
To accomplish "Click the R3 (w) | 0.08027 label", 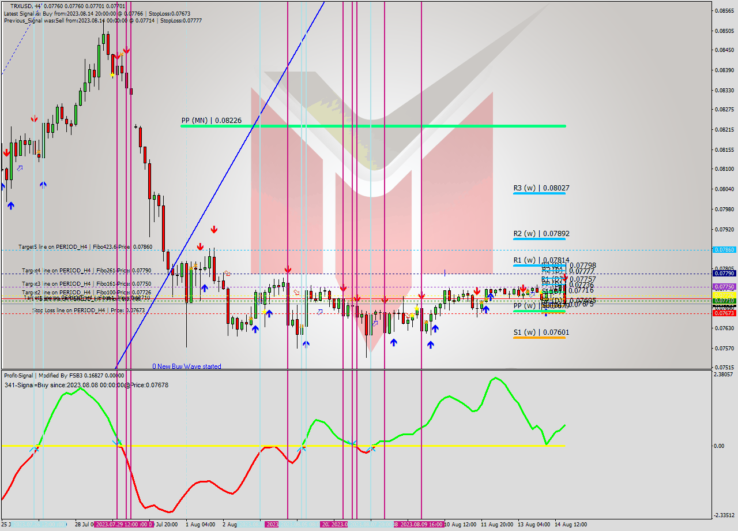I will coord(541,188).
